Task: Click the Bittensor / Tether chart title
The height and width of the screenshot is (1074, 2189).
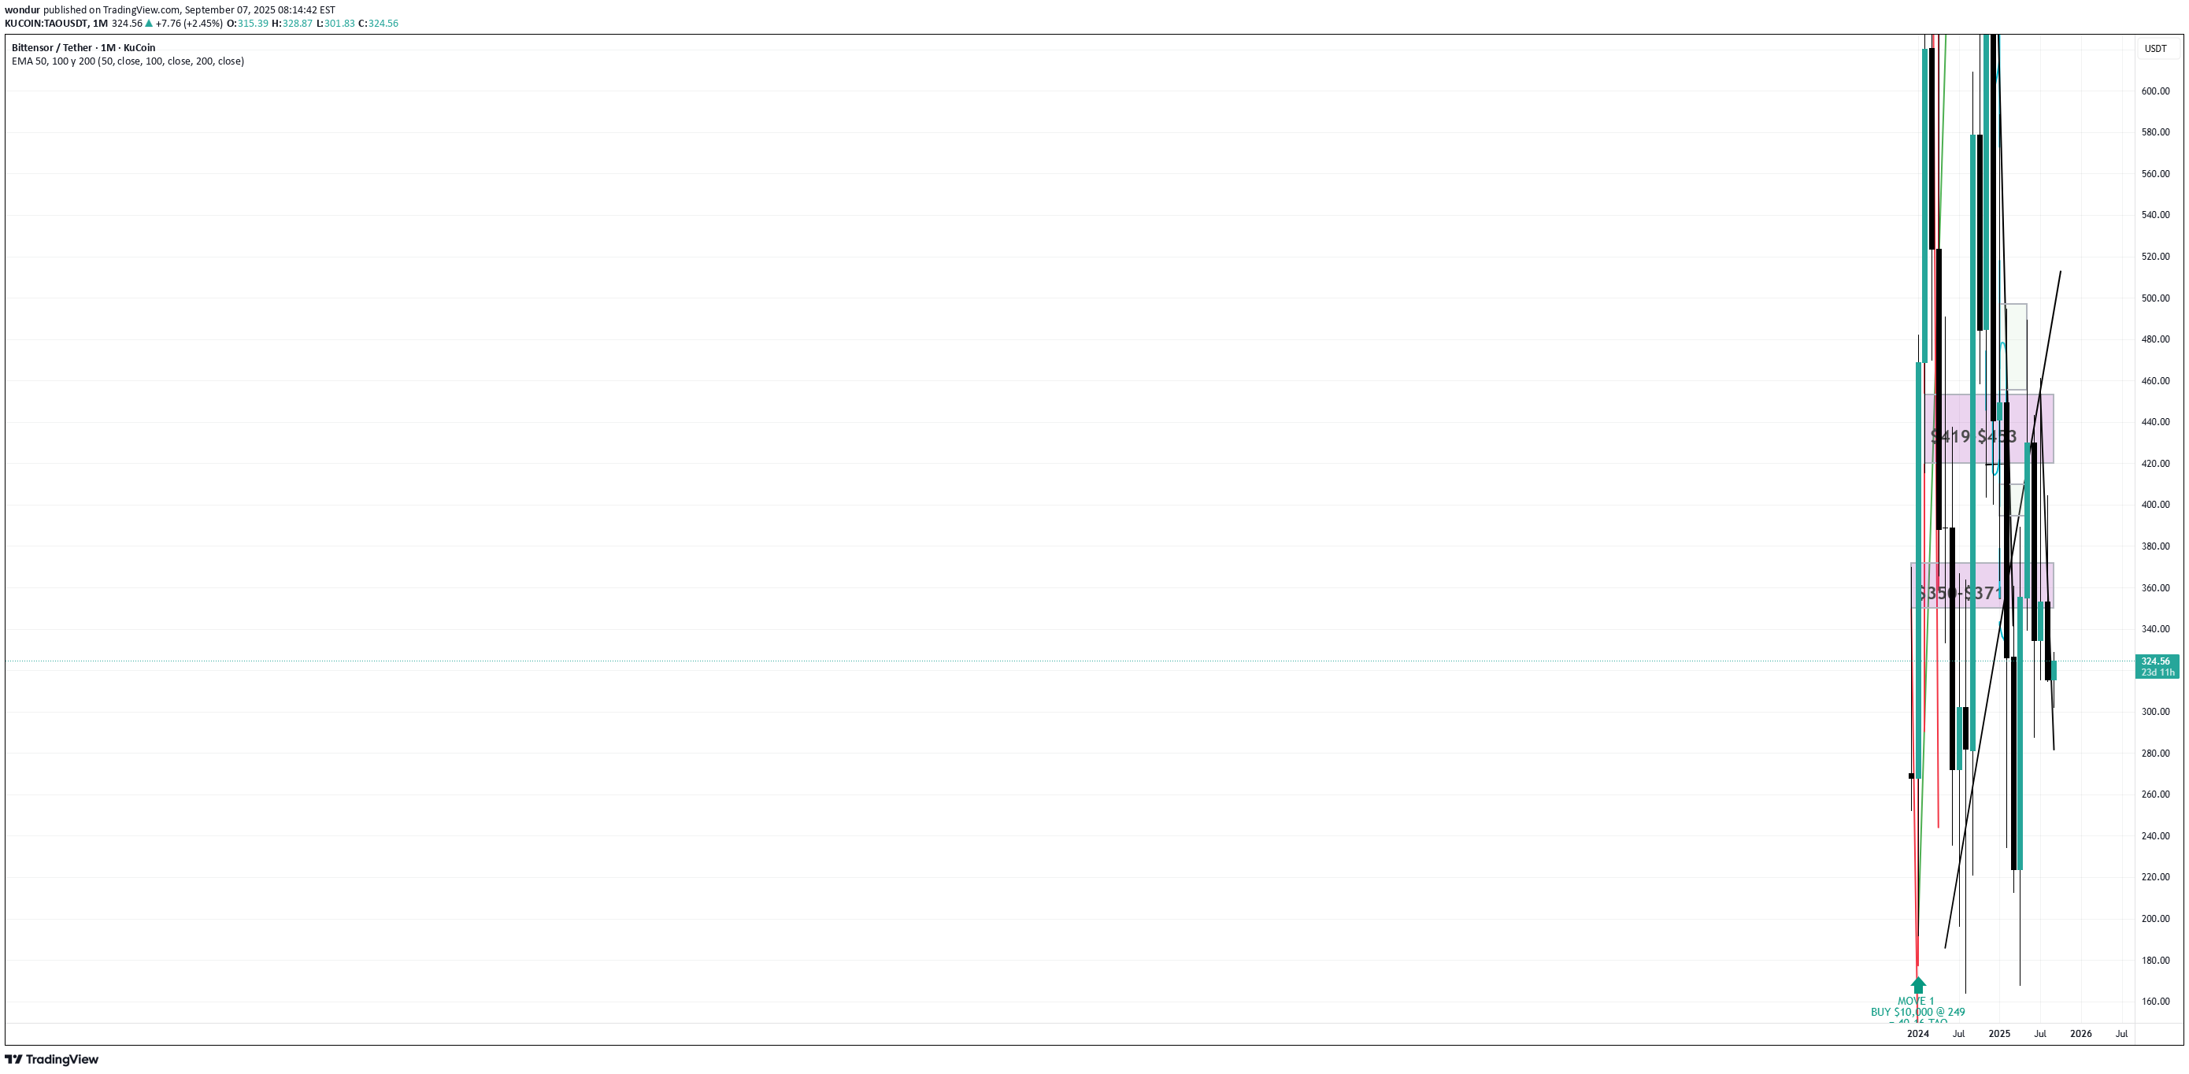Action: coord(83,47)
